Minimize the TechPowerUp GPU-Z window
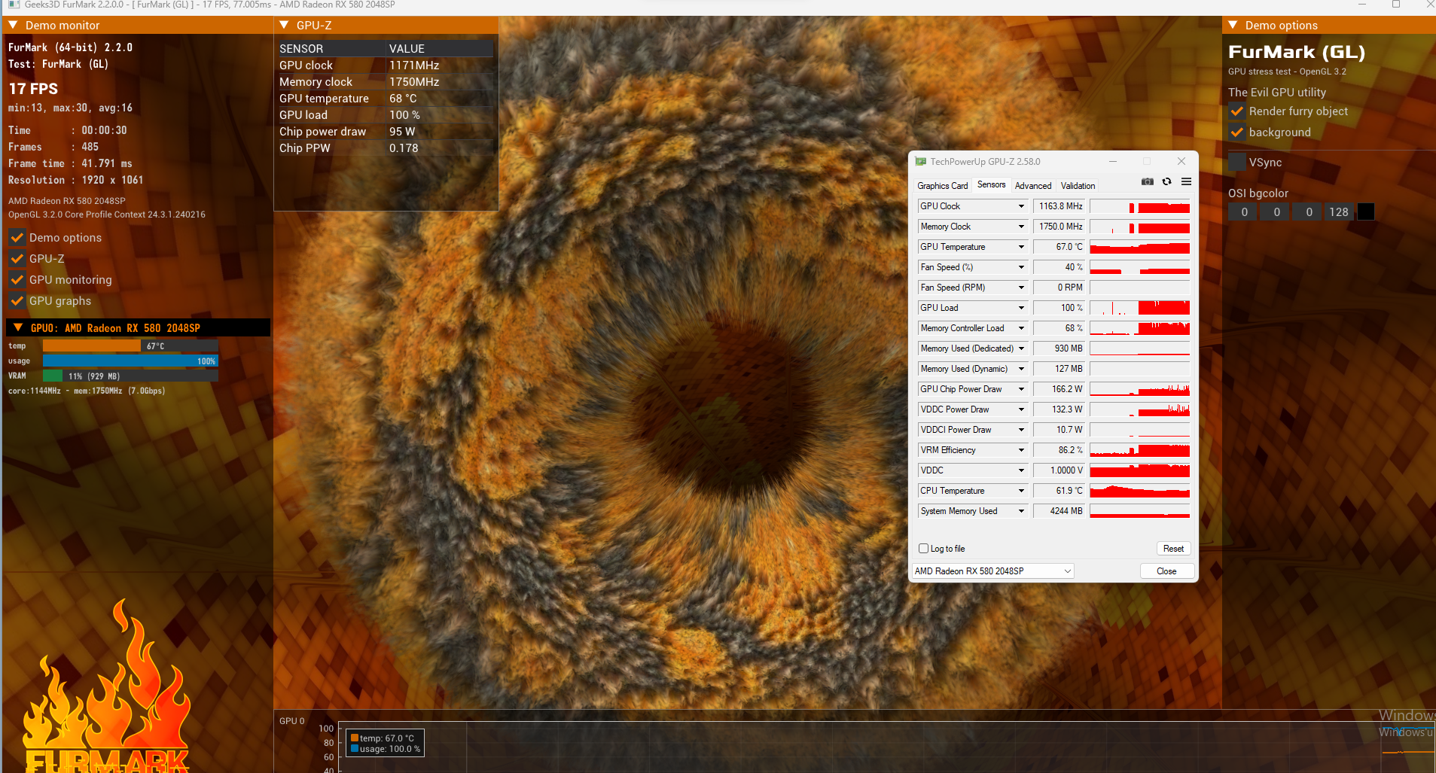Image resolution: width=1436 pixels, height=773 pixels. click(x=1113, y=162)
